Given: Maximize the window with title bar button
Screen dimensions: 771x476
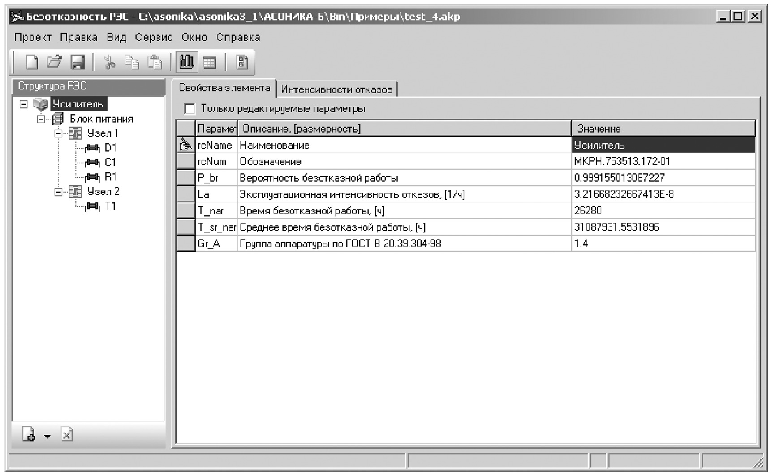Looking at the screenshot, I should (737, 17).
